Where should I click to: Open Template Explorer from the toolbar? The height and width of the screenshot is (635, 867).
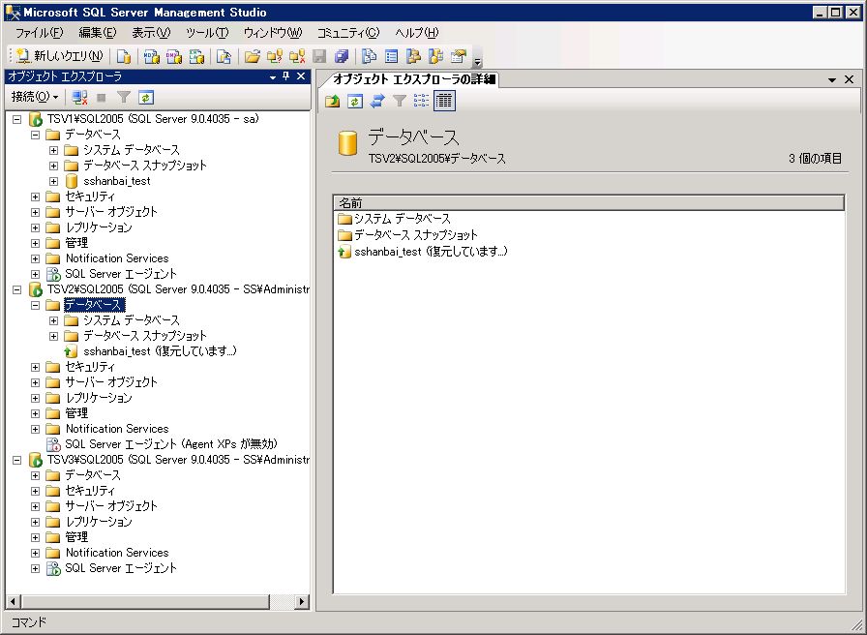[x=436, y=56]
